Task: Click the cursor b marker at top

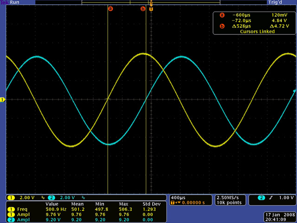Action: [x=143, y=8]
